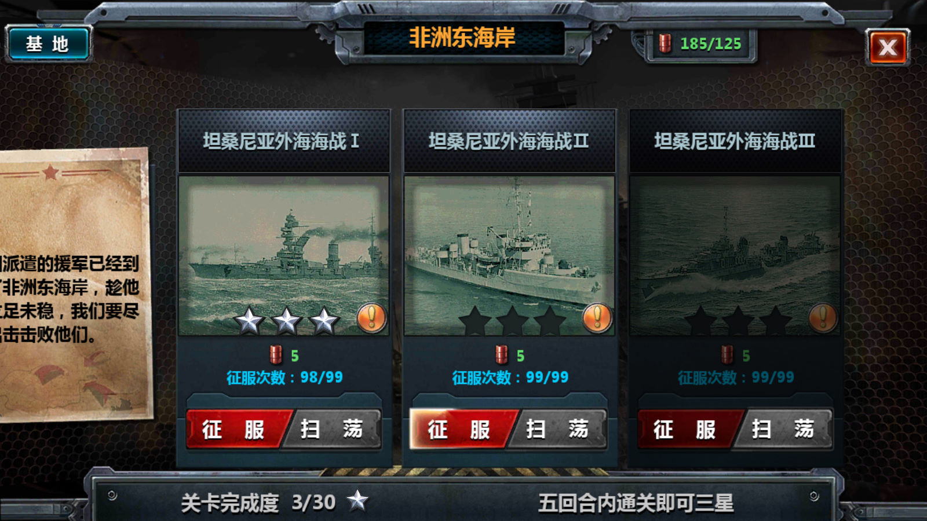Screen dimensions: 927x521
Task: Click 扫荡 on 坦桑尼亚外海海战 II
Action: 558,429
